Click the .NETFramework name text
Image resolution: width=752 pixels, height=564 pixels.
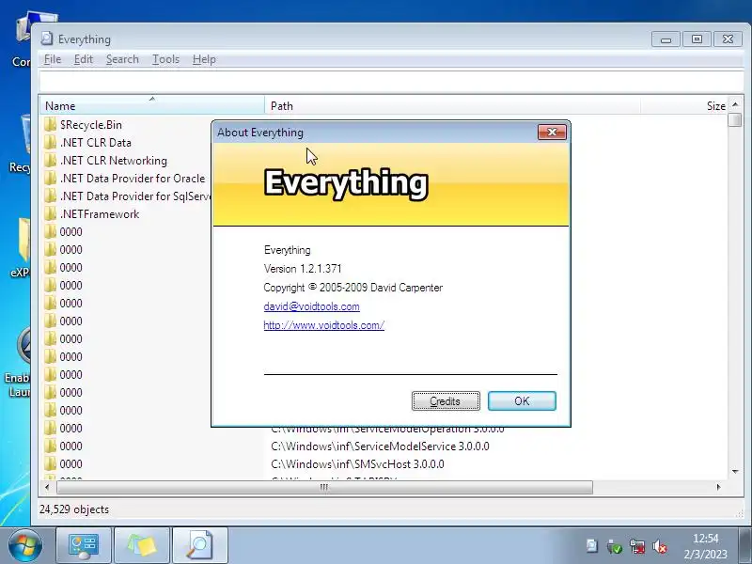(100, 214)
